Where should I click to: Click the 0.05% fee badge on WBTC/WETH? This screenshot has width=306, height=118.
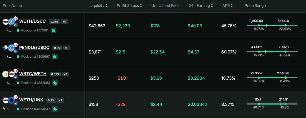click(55, 74)
